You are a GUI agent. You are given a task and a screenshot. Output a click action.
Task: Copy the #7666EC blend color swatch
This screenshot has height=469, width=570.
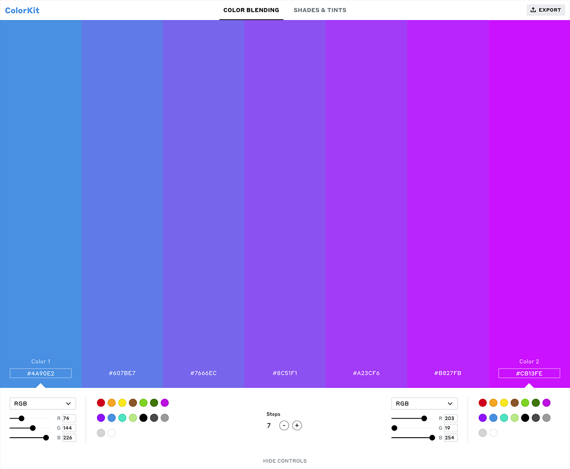203,373
